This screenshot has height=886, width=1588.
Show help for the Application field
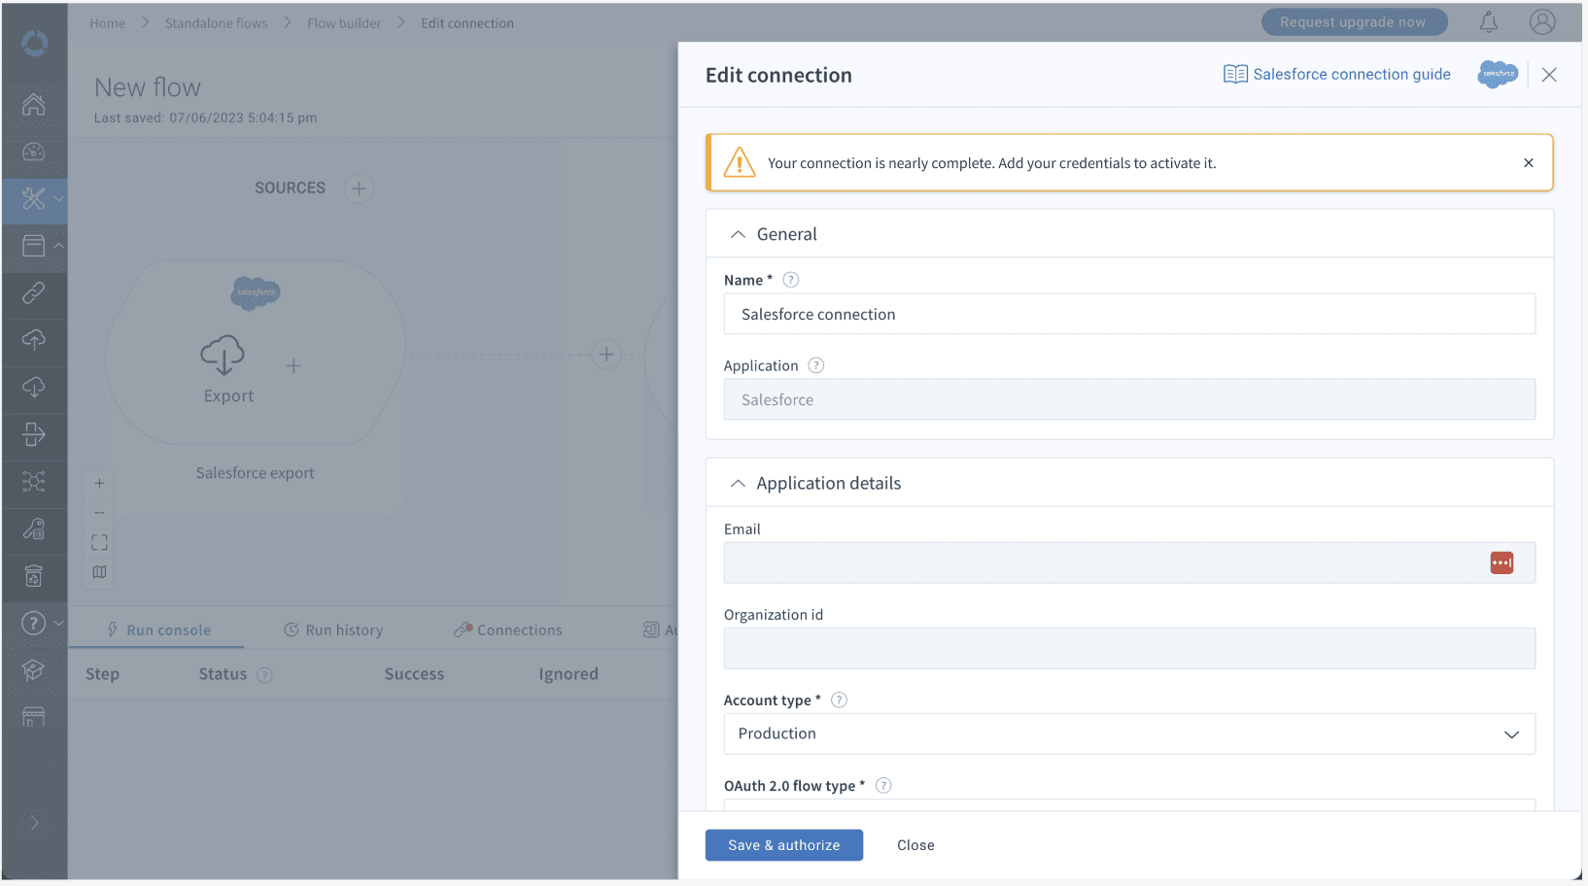(x=816, y=365)
